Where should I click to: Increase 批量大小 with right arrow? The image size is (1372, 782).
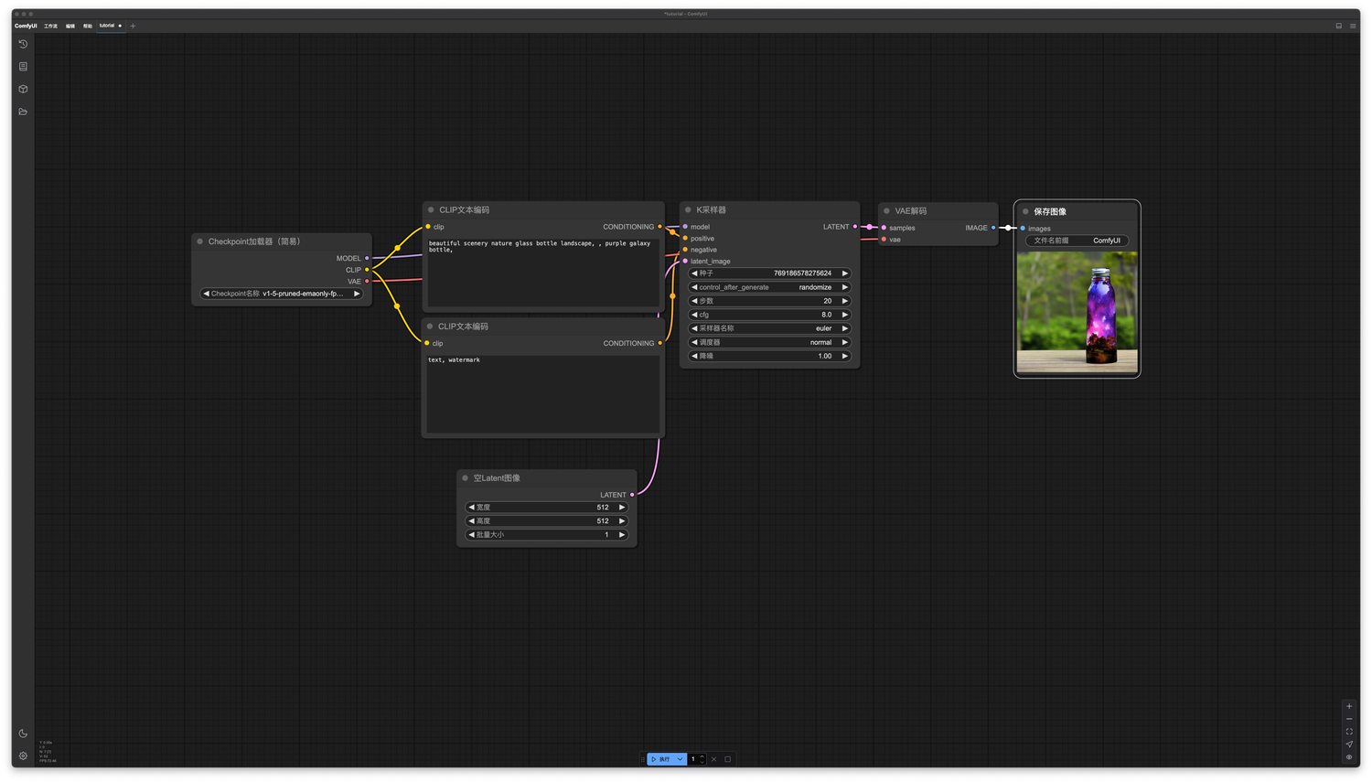[x=622, y=535]
